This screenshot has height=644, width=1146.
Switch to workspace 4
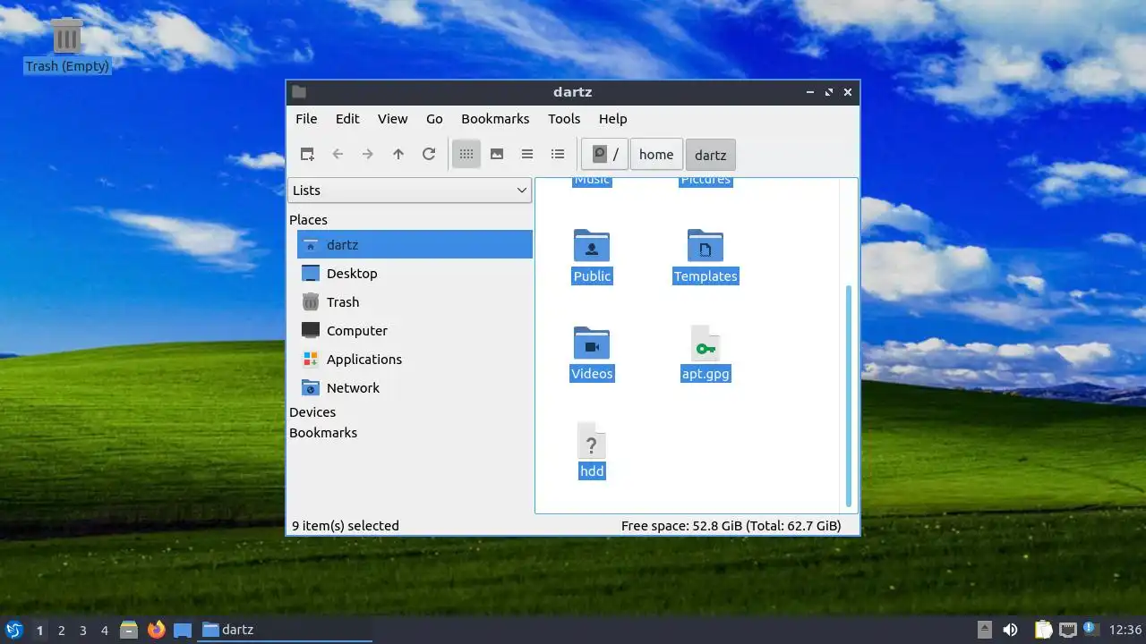point(104,631)
